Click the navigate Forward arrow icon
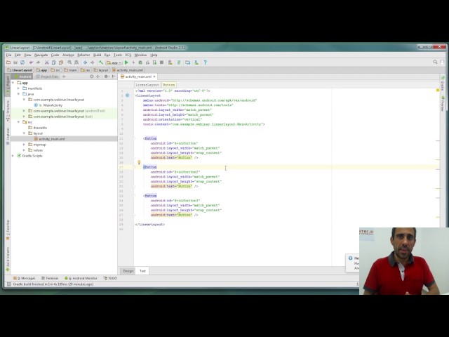The height and width of the screenshot is (337, 449). (92, 62)
